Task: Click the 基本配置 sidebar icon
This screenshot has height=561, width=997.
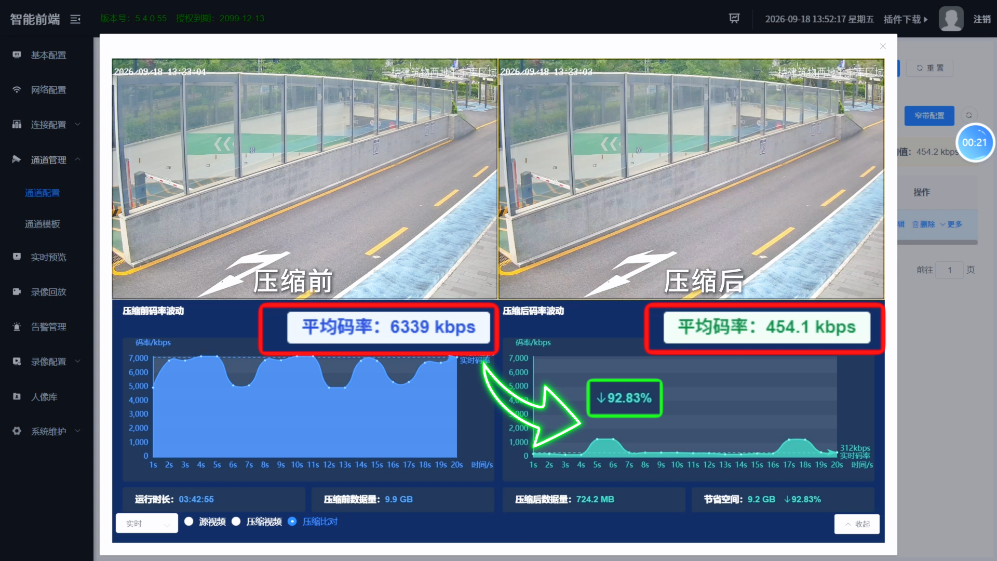Action: pyautogui.click(x=17, y=55)
